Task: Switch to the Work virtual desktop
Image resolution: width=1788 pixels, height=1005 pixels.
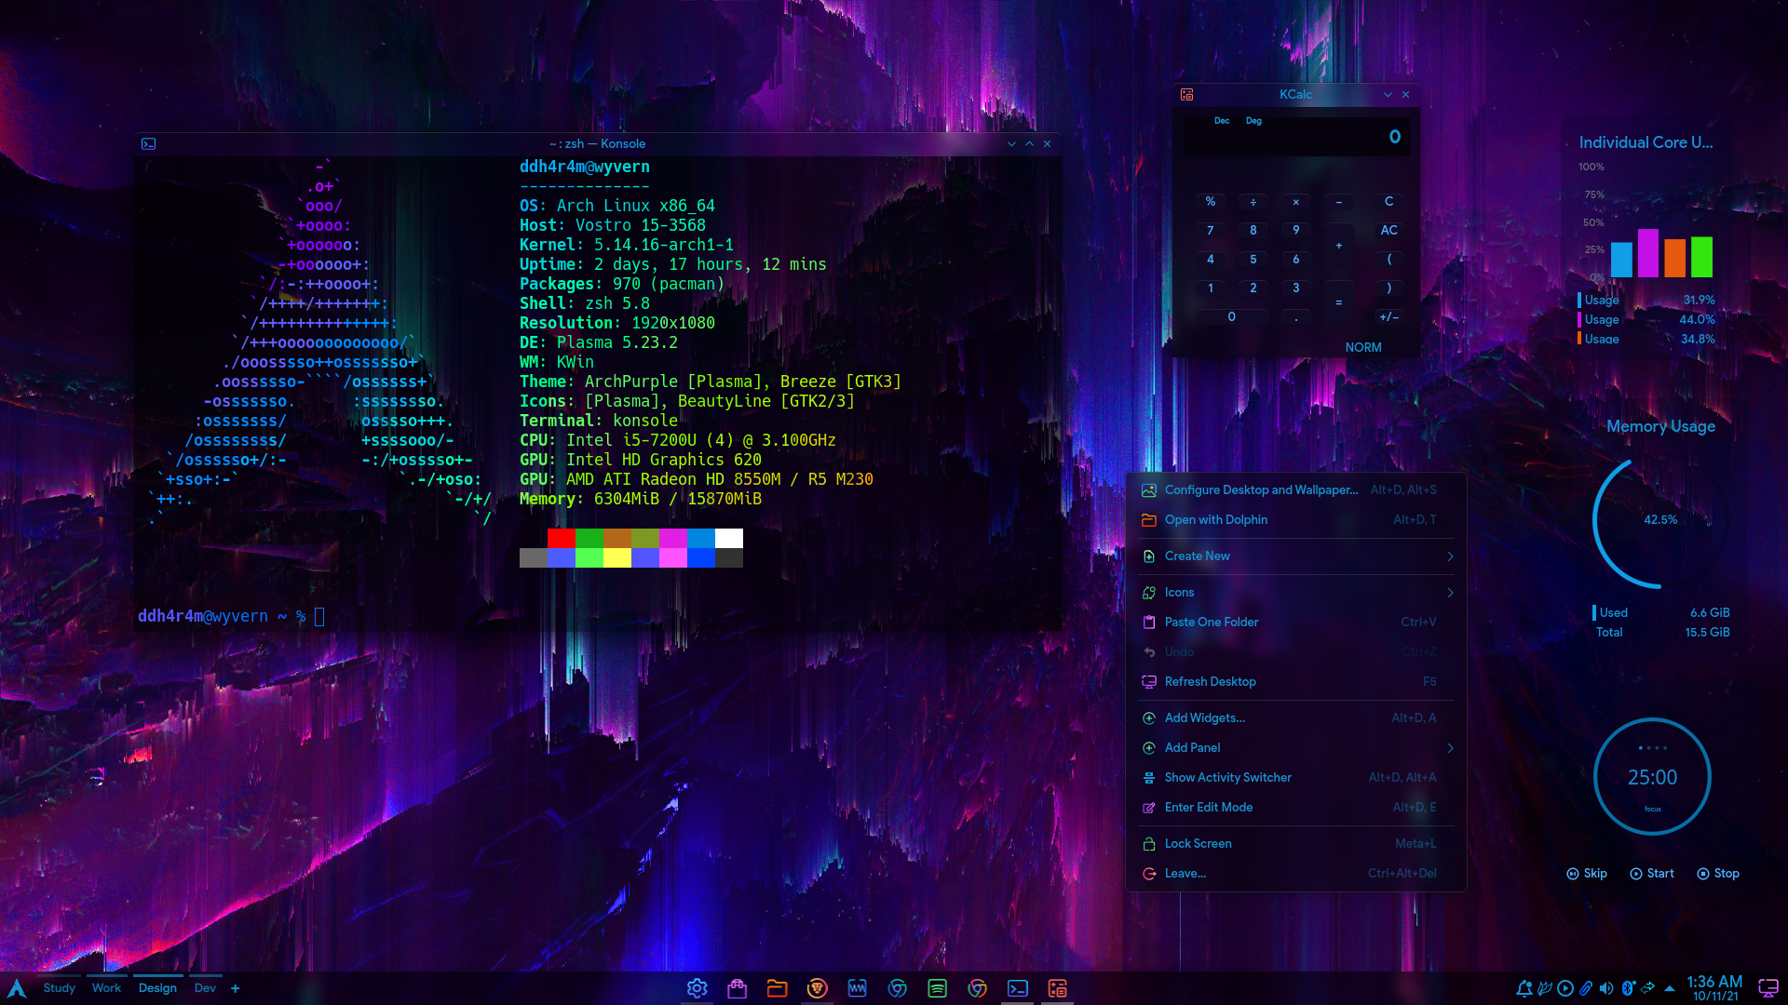Action: tap(106, 988)
